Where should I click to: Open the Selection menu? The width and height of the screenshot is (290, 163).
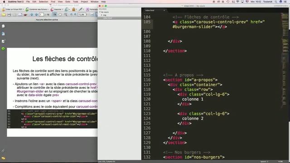[43, 2]
